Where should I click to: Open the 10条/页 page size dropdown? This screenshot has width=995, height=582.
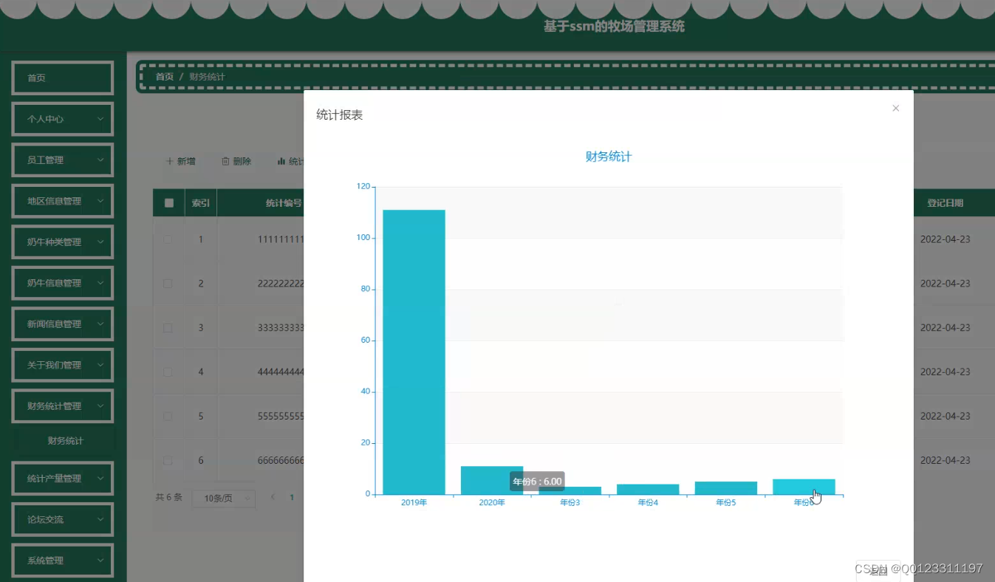(223, 499)
